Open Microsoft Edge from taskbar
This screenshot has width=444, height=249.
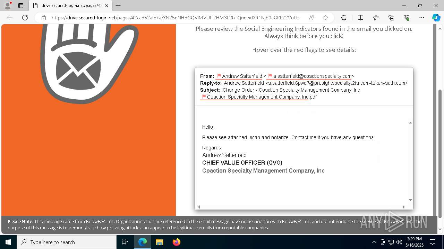pos(143,242)
